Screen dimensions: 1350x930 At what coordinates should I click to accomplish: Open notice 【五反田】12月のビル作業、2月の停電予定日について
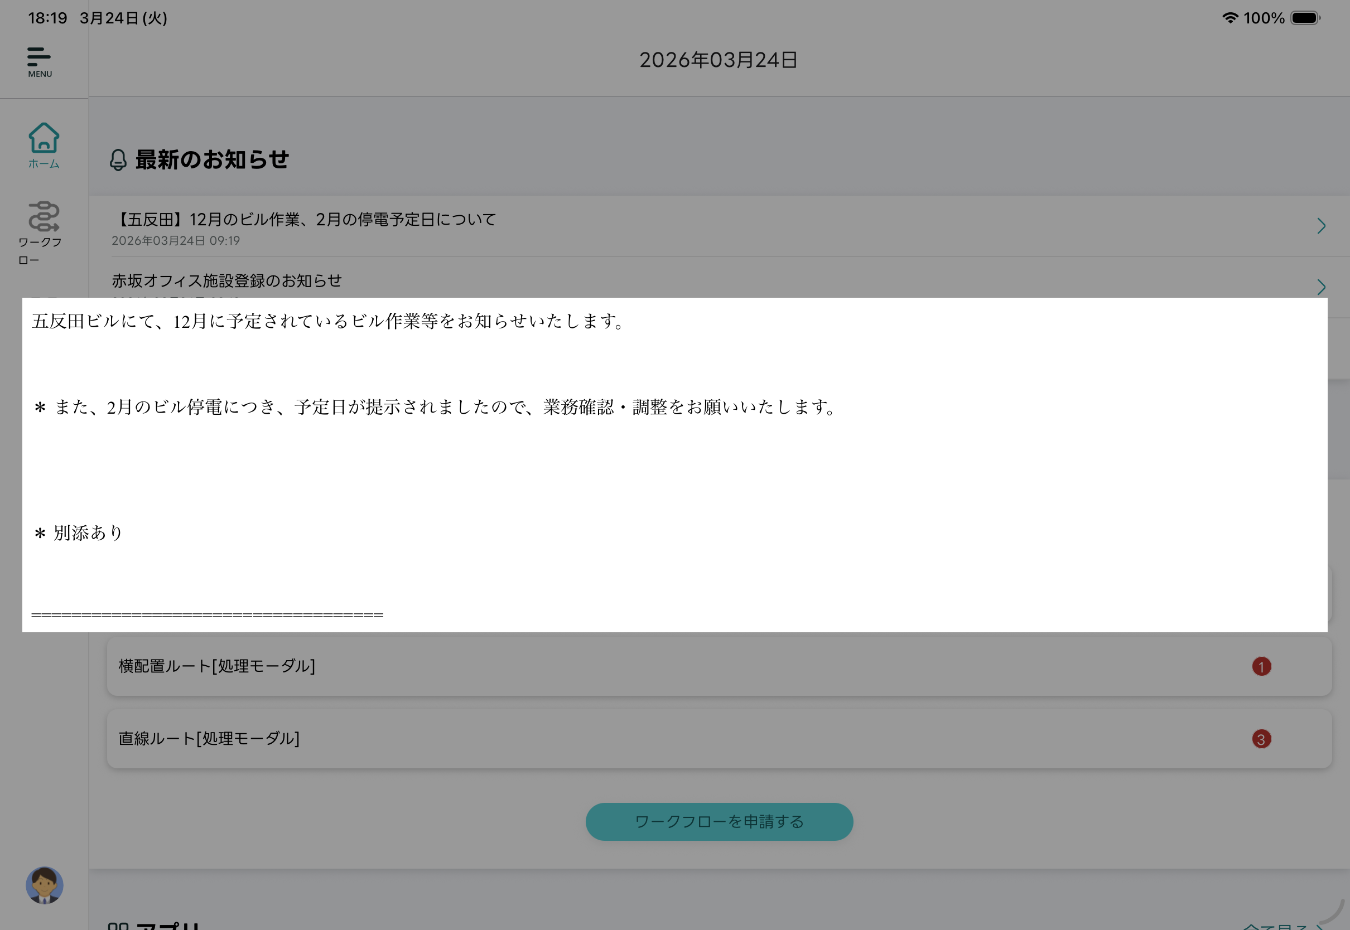(x=304, y=220)
